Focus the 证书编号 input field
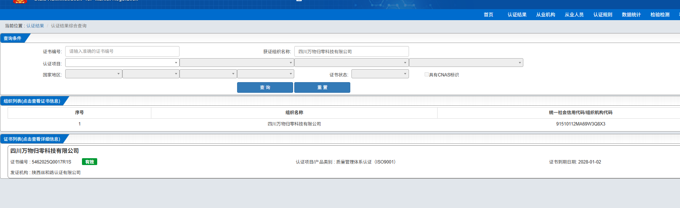 point(122,51)
